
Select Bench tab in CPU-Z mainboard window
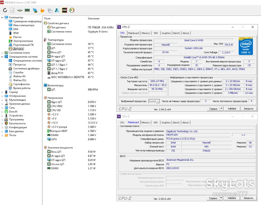coord(176,123)
